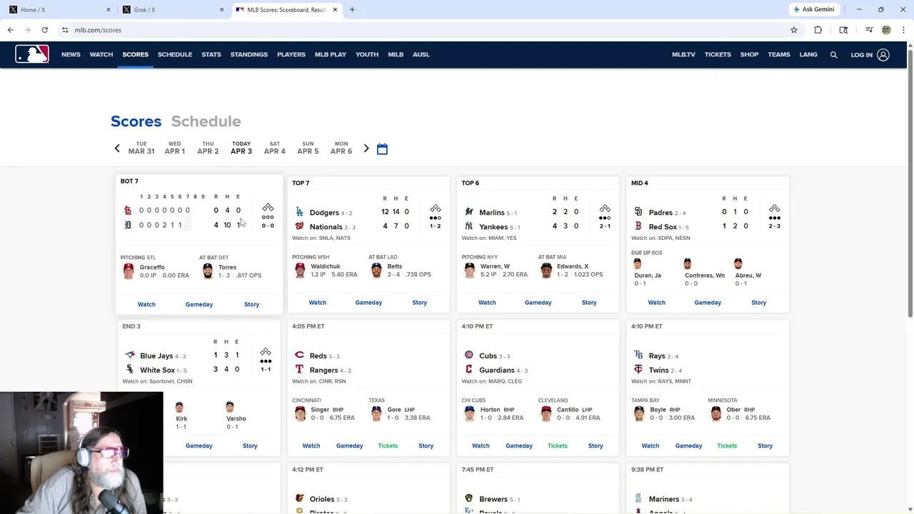
Task: Click the Twins team logo
Action: 638,370
